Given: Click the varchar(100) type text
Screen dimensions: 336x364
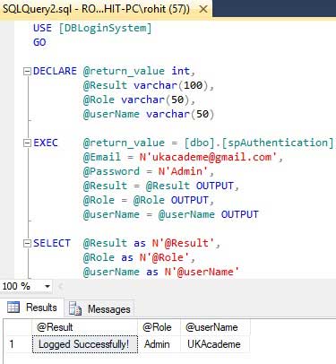Looking at the screenshot, I should [170, 85].
